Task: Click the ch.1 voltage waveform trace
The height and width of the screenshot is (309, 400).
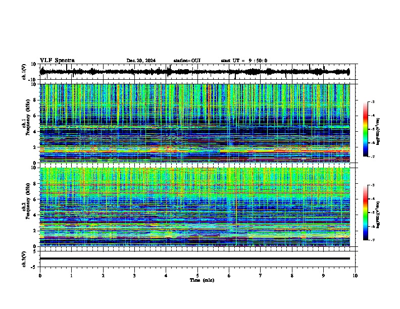Action: pos(195,72)
